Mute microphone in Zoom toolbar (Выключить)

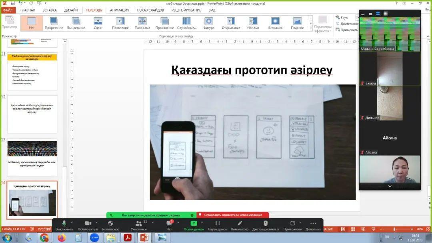[64, 225]
